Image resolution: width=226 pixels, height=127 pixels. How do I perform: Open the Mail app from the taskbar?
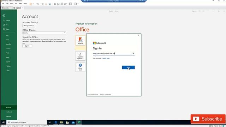(73, 122)
